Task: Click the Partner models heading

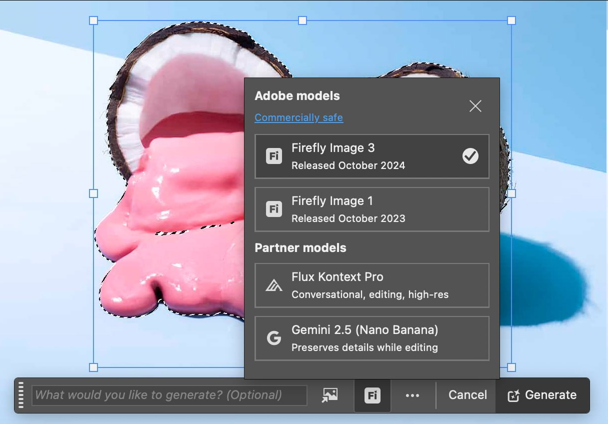Action: point(300,248)
